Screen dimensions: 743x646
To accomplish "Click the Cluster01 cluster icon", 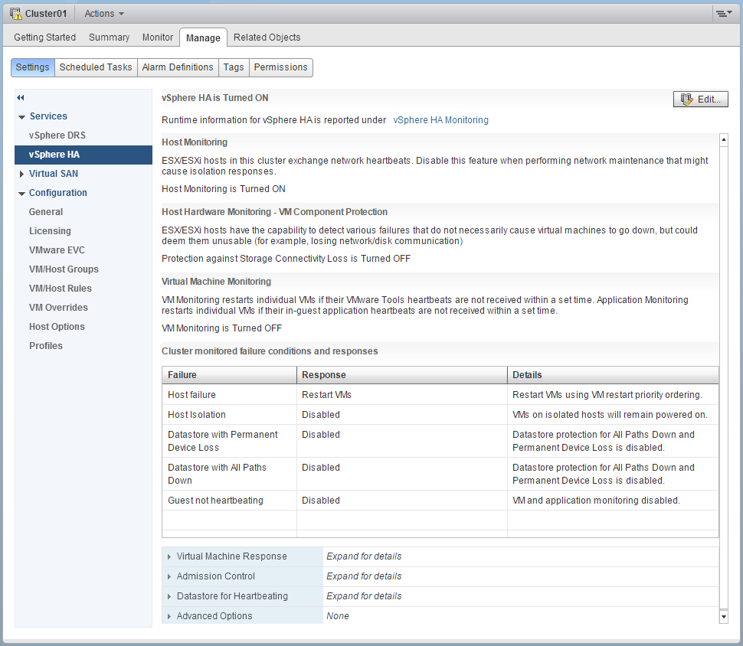I will 15,14.
